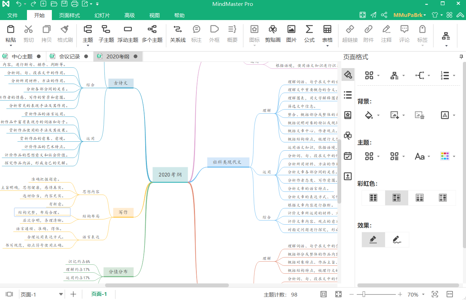Insert a formula (公式)
Screen dimensions: 466x300
[309, 34]
